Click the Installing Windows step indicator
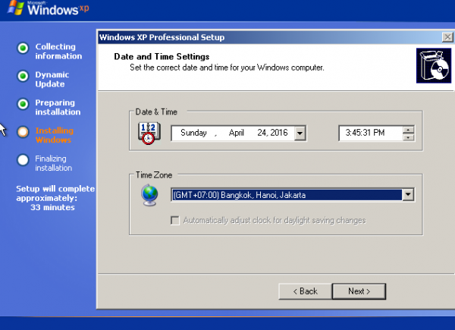 pyautogui.click(x=23, y=132)
